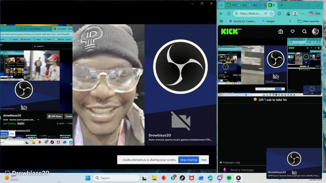Open McAfee from the taskbar

click(x=192, y=178)
